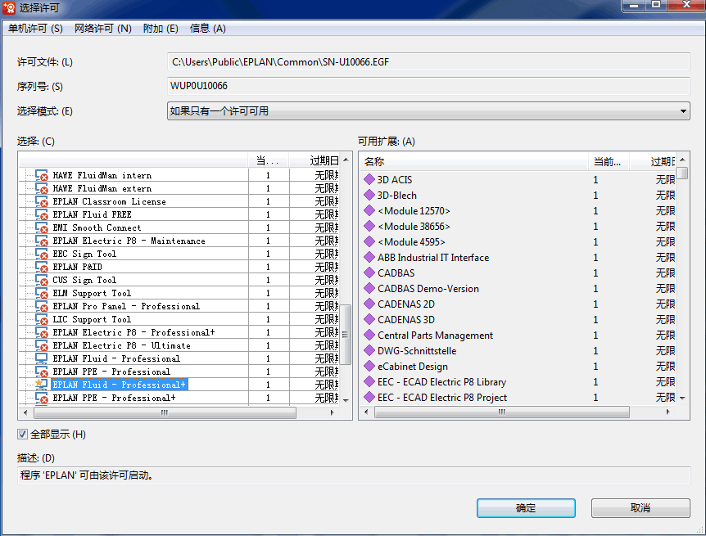706x536 pixels.
Task: Click the license list vertical scrollbar thumb
Action: [346, 335]
